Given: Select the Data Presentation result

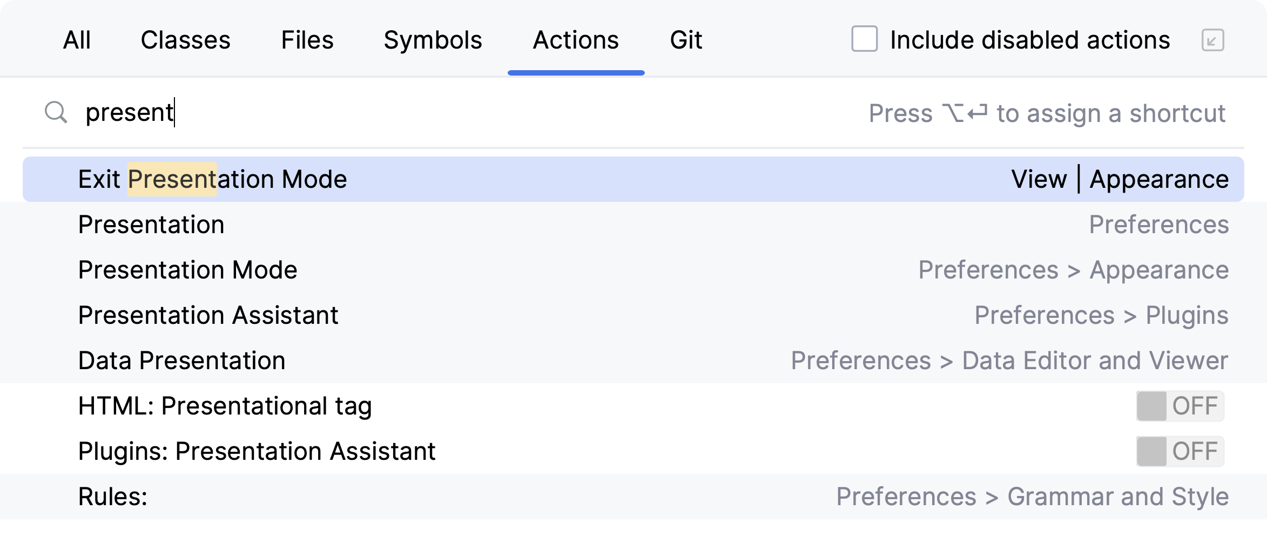Looking at the screenshot, I should point(181,361).
